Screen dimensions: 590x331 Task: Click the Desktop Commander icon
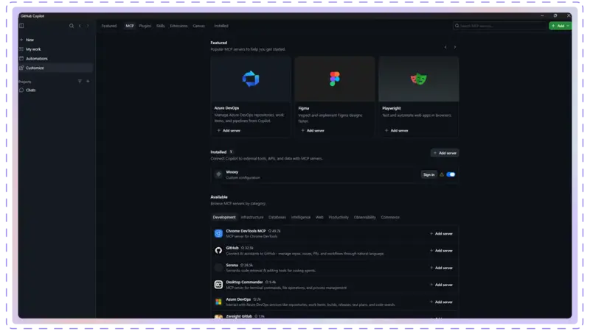tap(218, 285)
